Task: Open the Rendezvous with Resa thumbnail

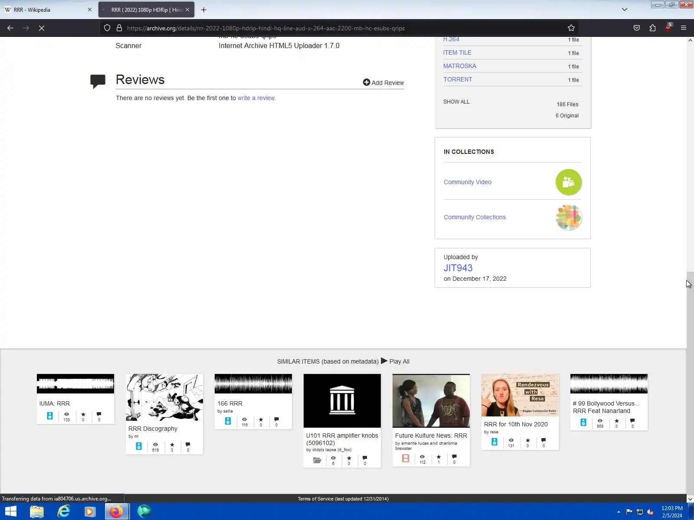Action: tap(520, 395)
